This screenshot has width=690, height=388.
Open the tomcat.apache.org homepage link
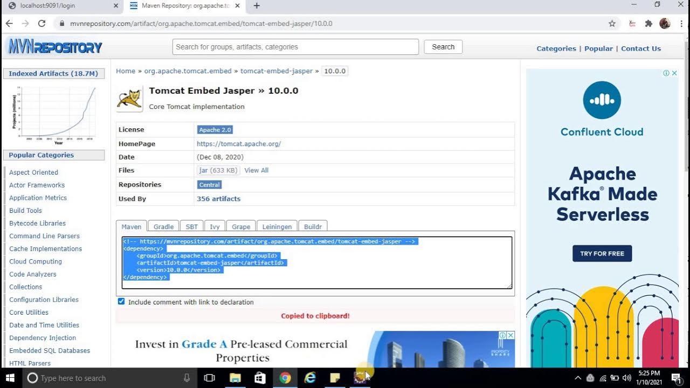point(239,144)
